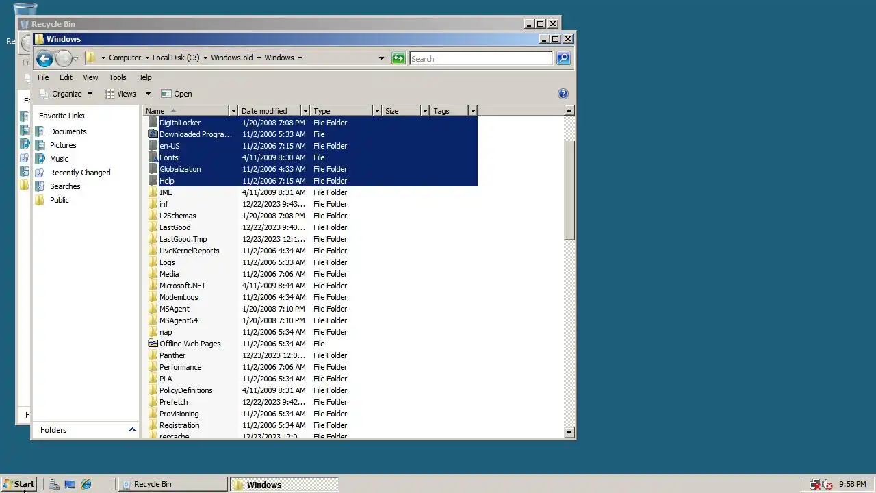Open the Help menu
Screen dimensions: 876x493
point(144,77)
